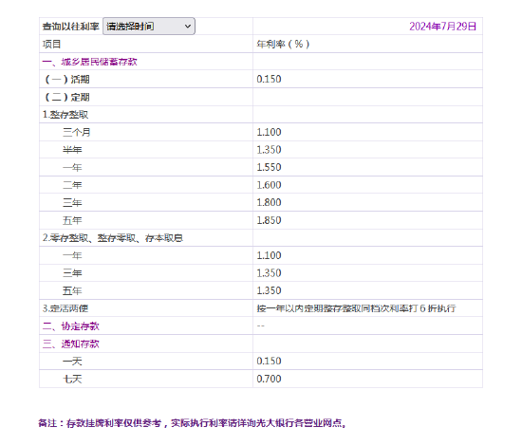Click the 五年 label beside the 1.850 rate
The image size is (522, 446).
(x=72, y=220)
